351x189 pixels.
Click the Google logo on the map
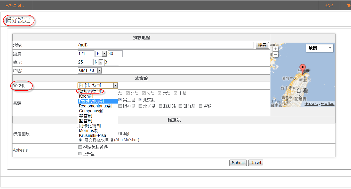coord(281,102)
